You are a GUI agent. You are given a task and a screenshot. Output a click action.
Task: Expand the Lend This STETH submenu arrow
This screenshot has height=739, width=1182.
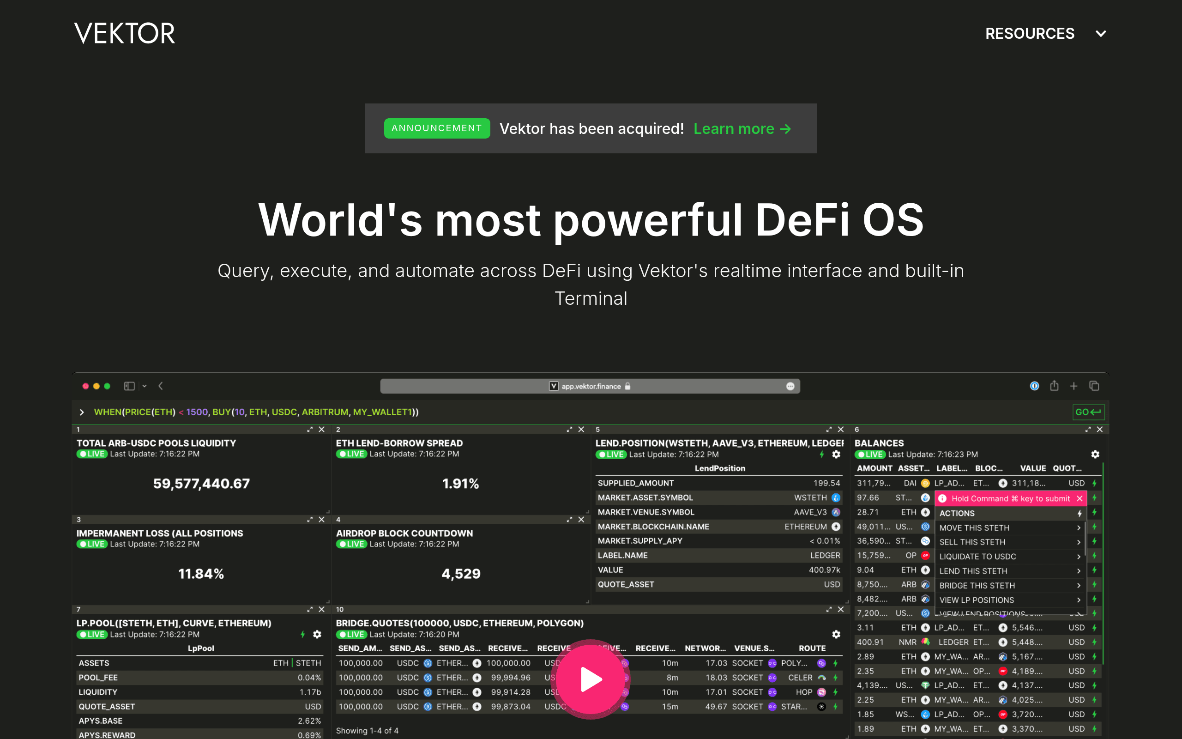[x=1079, y=571]
